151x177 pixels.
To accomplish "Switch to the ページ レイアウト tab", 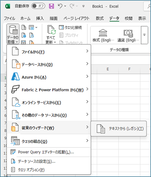I will tap(77, 19).
